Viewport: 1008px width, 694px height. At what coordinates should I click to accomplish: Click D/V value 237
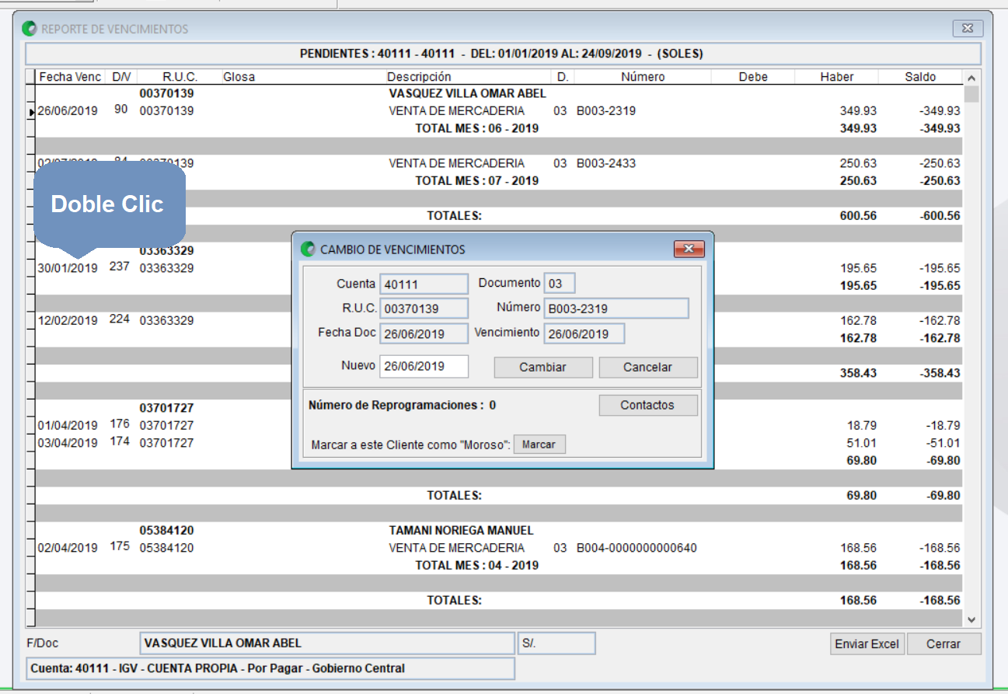click(119, 266)
